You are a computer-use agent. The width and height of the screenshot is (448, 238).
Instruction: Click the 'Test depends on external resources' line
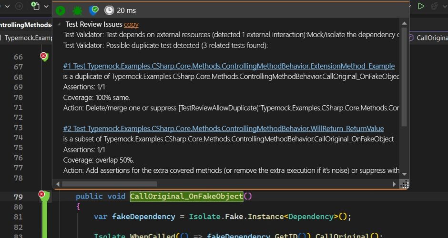231,35
